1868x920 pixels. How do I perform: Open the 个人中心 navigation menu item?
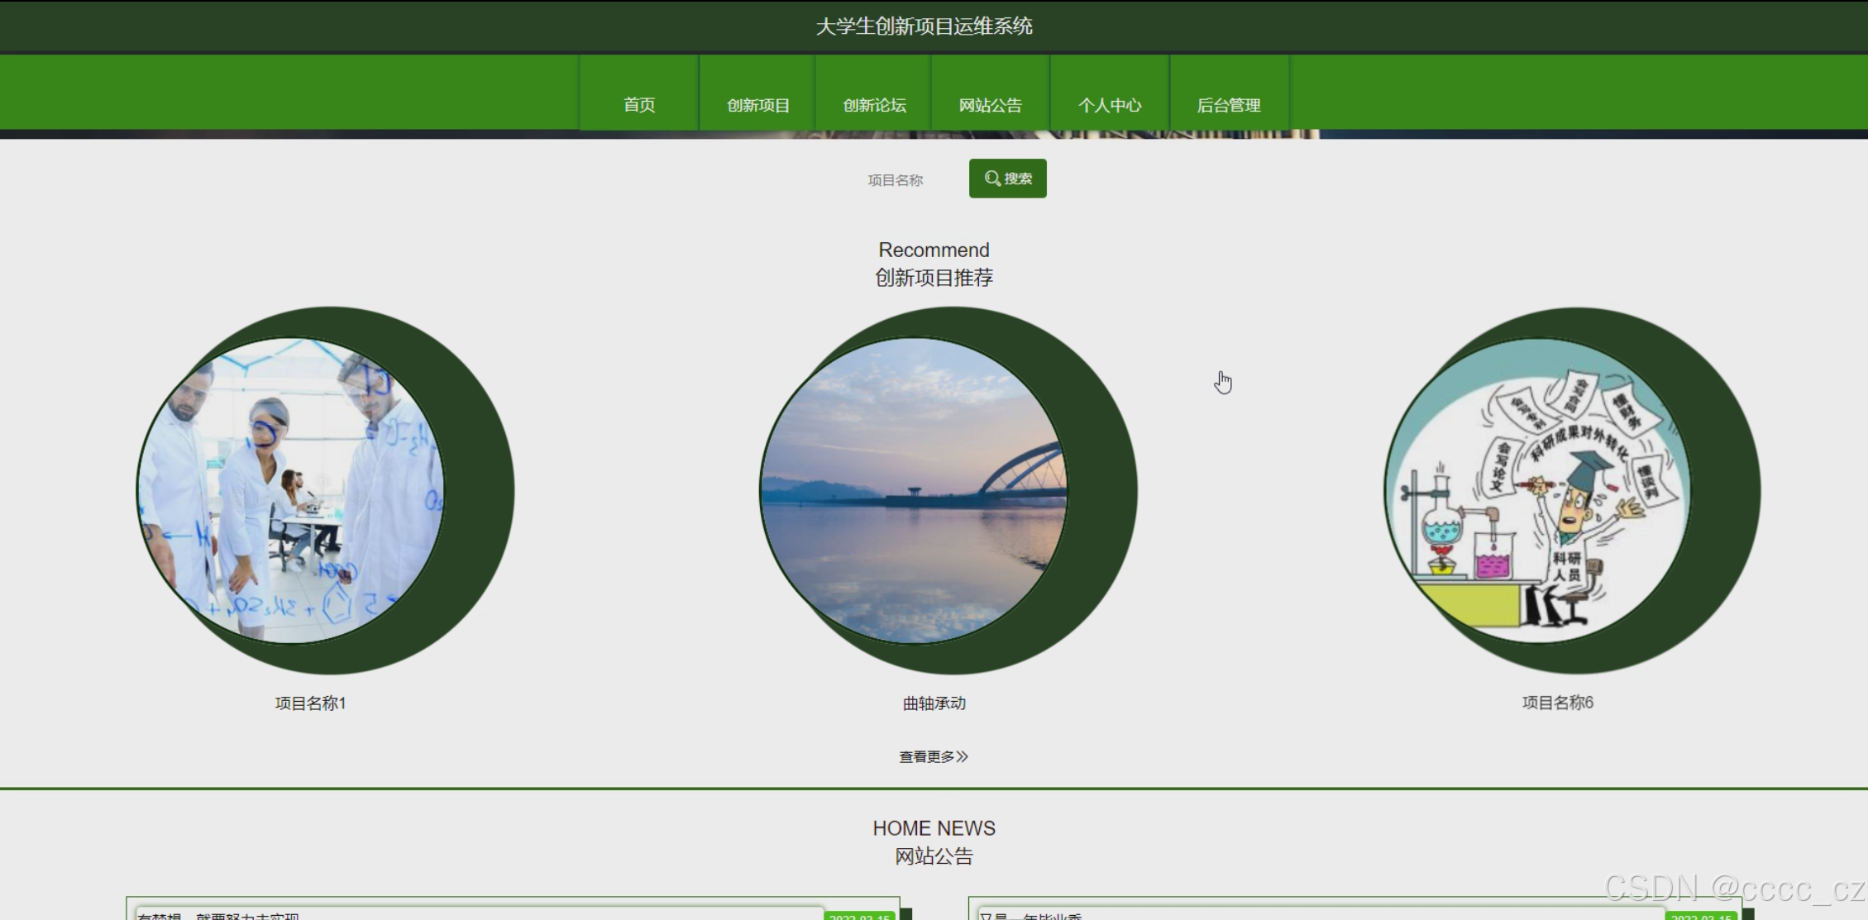pyautogui.click(x=1110, y=104)
